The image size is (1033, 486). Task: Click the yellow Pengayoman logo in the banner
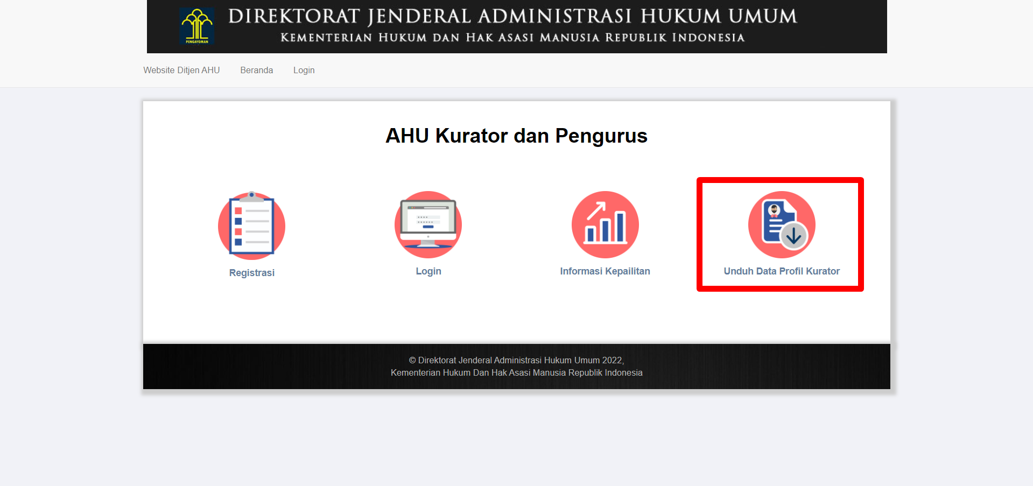[x=197, y=26]
